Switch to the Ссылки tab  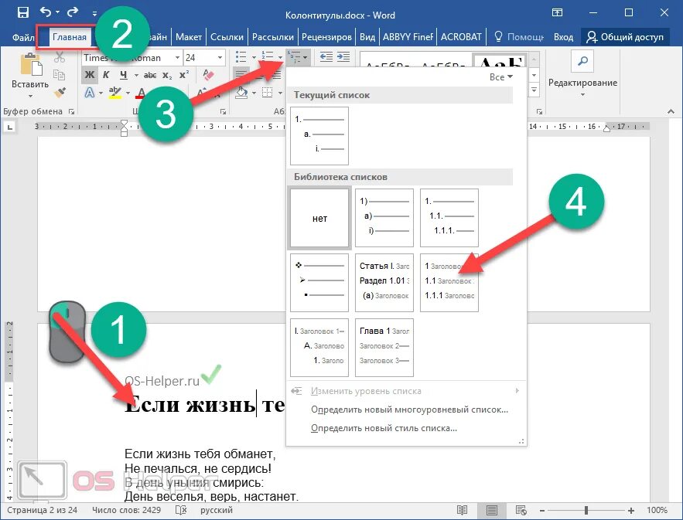click(227, 37)
